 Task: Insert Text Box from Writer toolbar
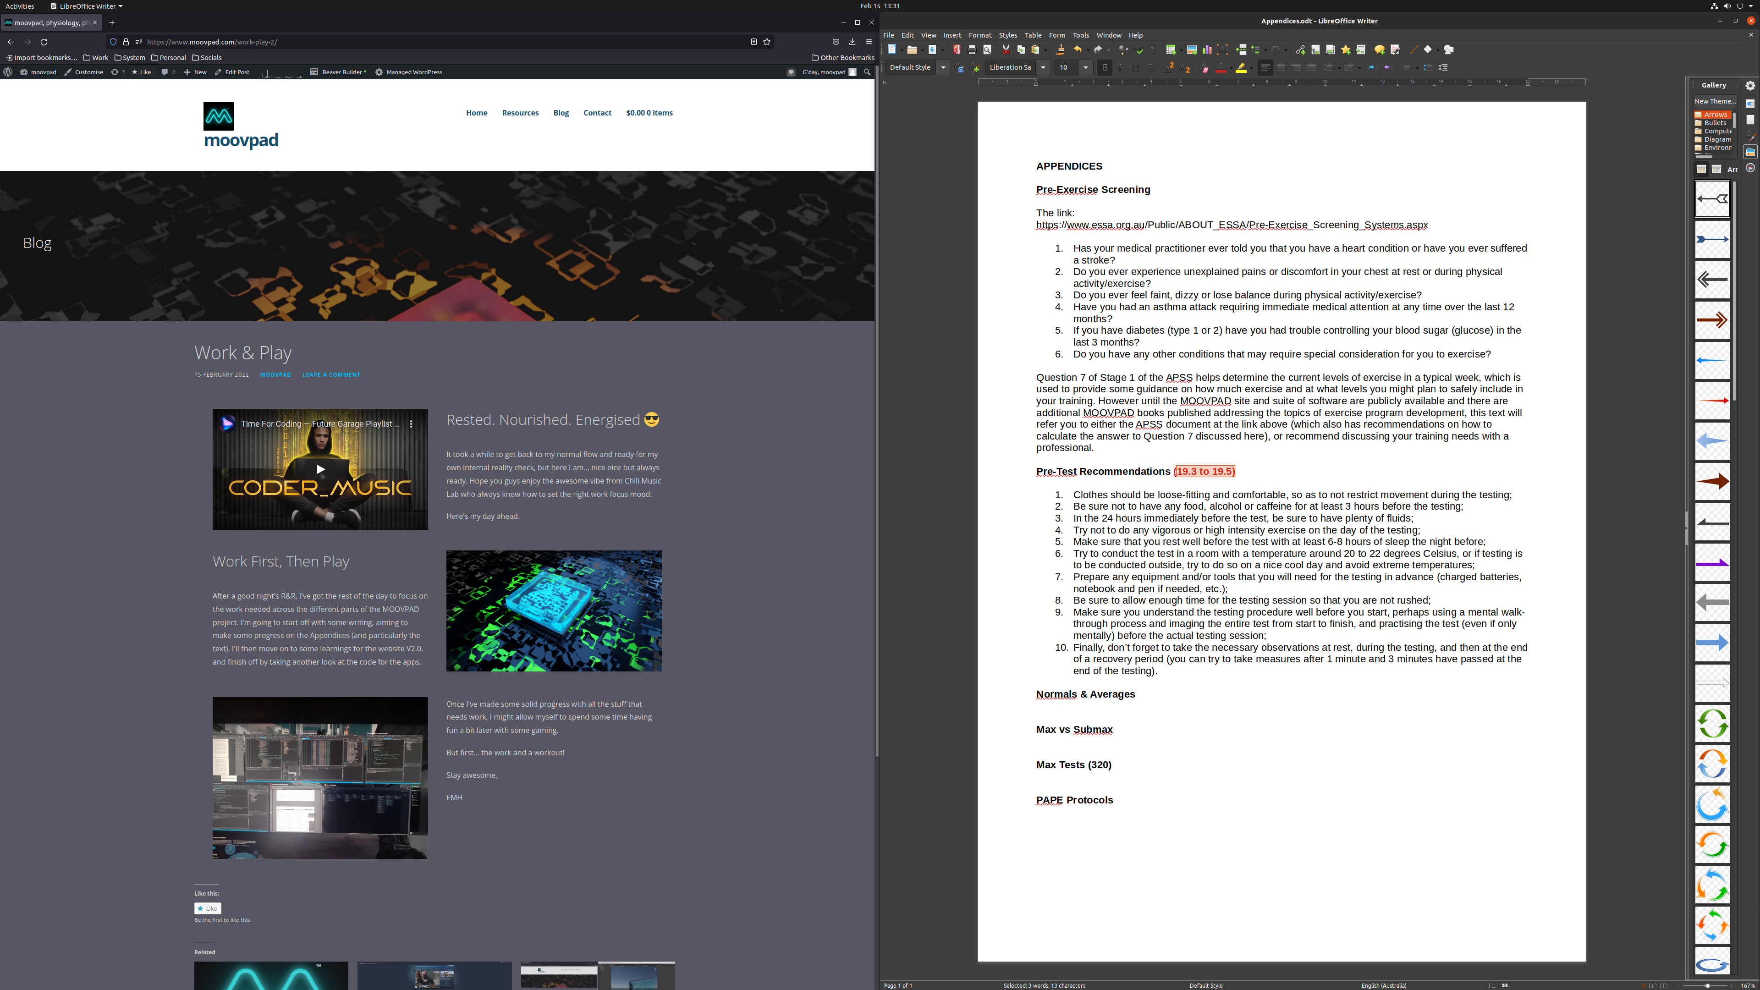coord(1222,49)
